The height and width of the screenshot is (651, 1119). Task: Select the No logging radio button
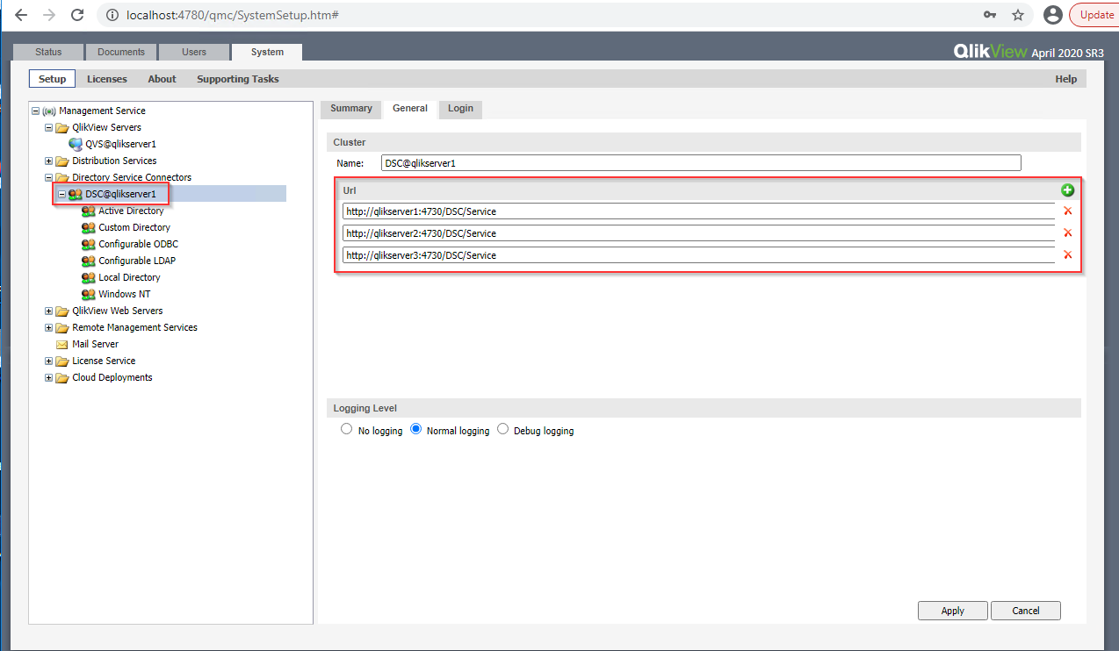click(x=346, y=430)
